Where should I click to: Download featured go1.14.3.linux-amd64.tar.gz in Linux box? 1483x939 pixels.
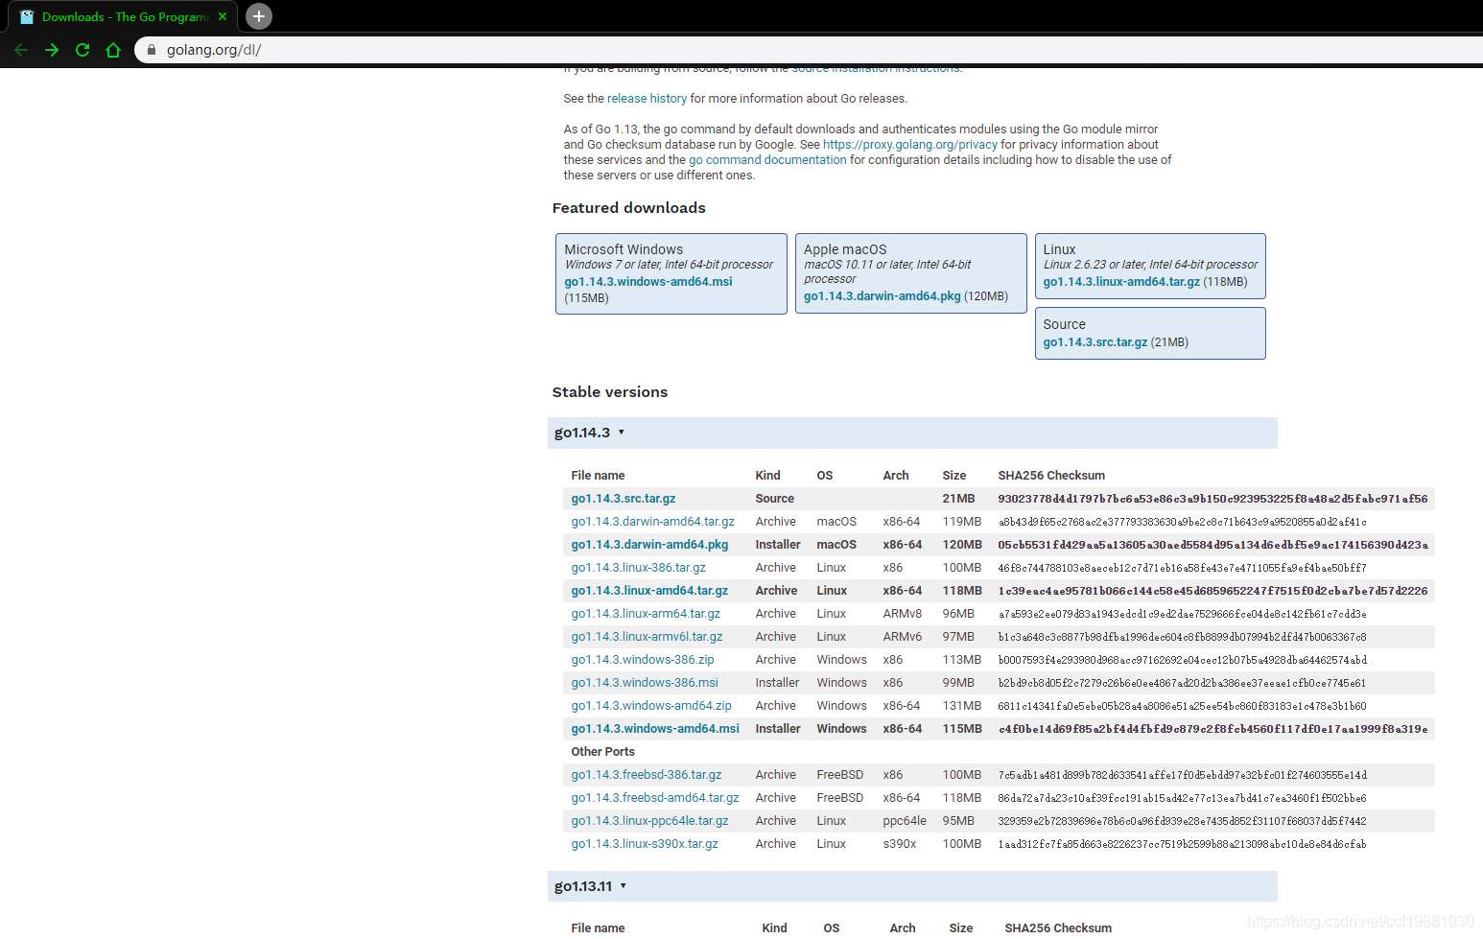tap(1121, 282)
